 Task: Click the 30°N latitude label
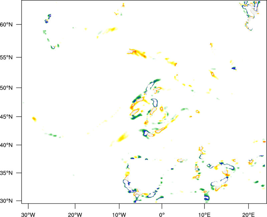pyautogui.click(x=6, y=201)
